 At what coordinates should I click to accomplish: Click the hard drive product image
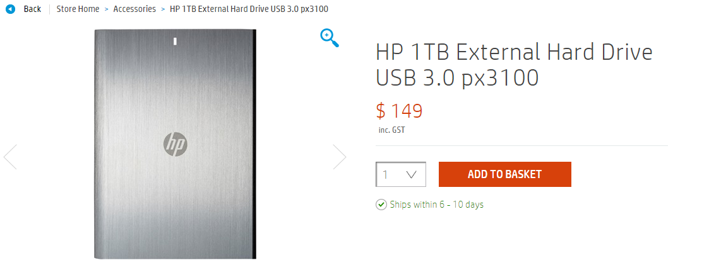[x=176, y=144]
